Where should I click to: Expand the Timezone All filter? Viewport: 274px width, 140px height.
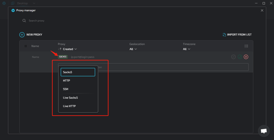[x=187, y=49]
